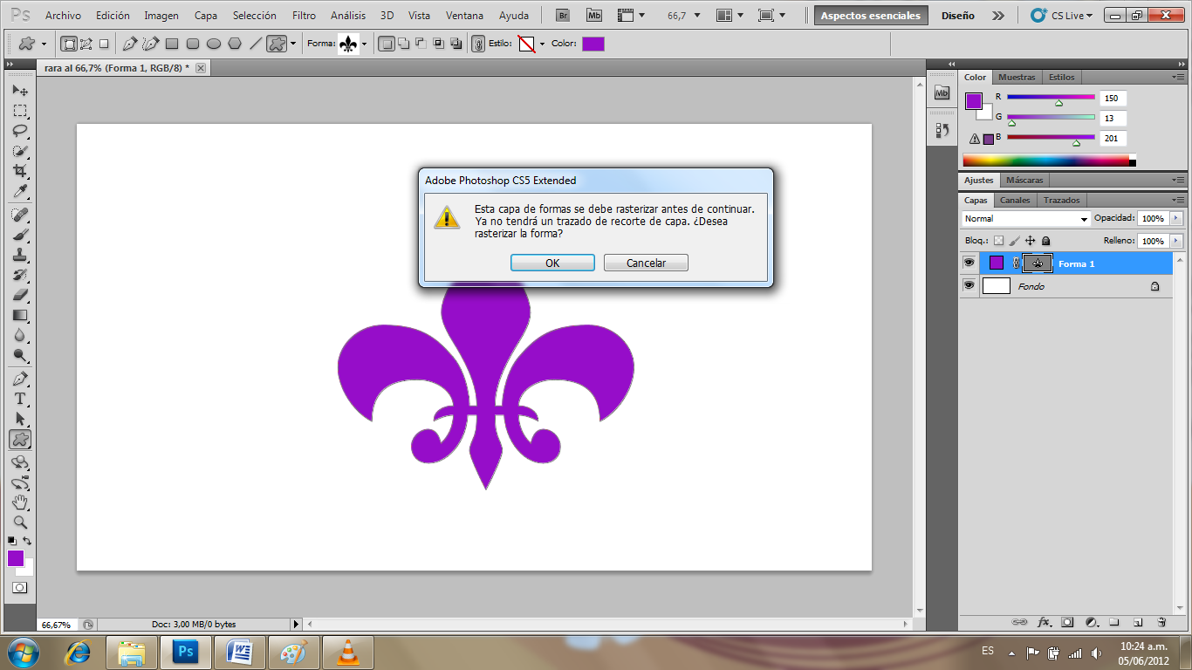
Task: Select the Custom Shape tool in toolbox
Action: click(20, 440)
